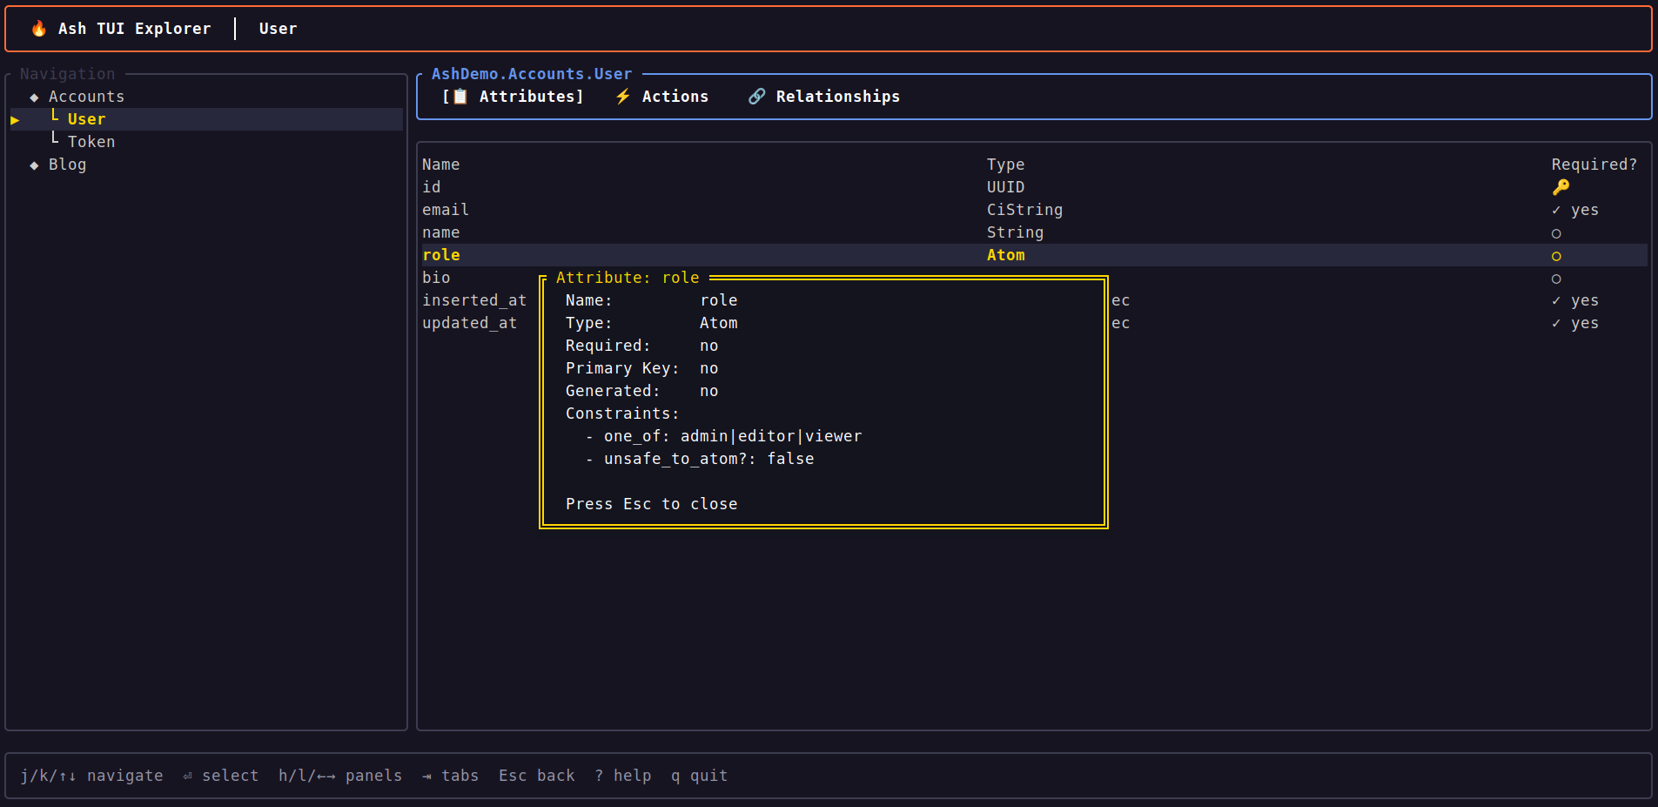The height and width of the screenshot is (807, 1658).
Task: Click the Type column header
Action: tap(1005, 165)
